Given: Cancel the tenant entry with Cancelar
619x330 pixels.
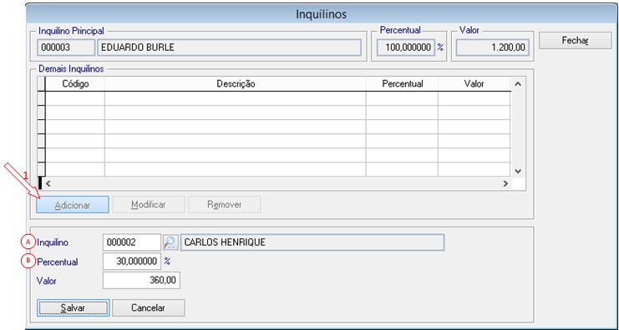Looking at the screenshot, I should click(x=149, y=308).
